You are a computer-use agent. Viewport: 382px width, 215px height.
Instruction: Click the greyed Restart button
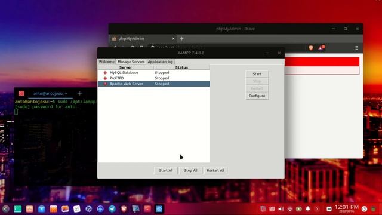click(257, 88)
